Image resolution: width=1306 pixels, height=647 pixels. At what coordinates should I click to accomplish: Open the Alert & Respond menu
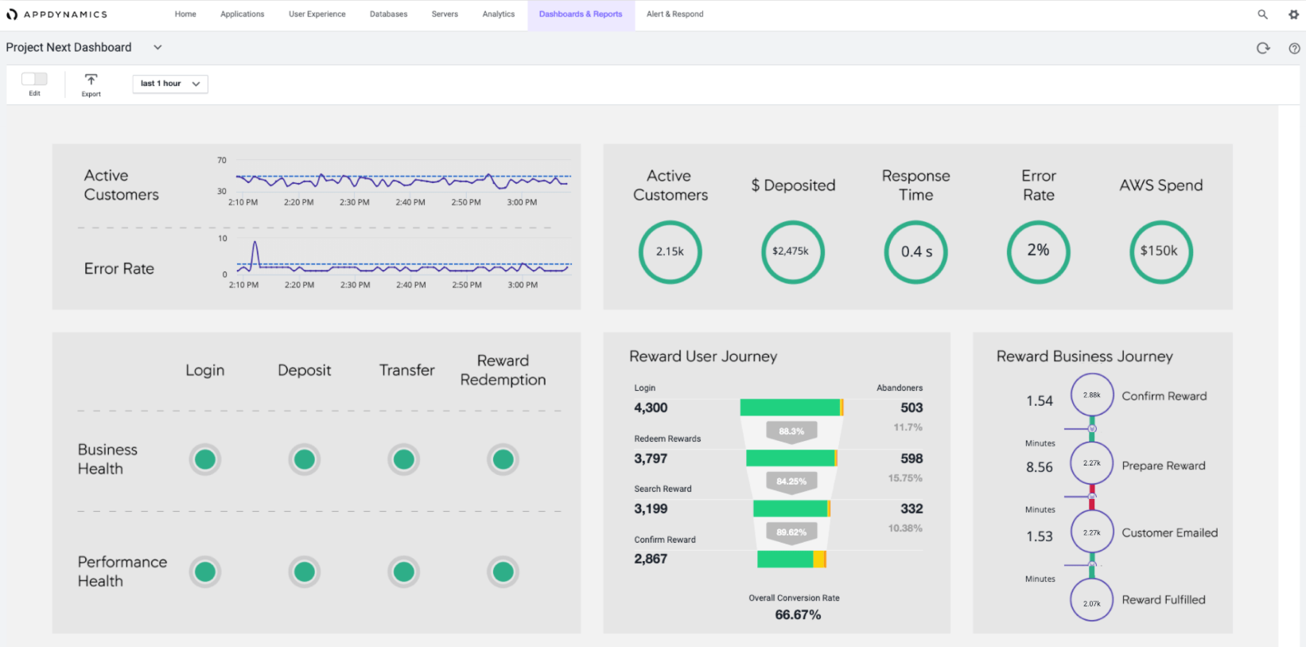click(x=674, y=14)
